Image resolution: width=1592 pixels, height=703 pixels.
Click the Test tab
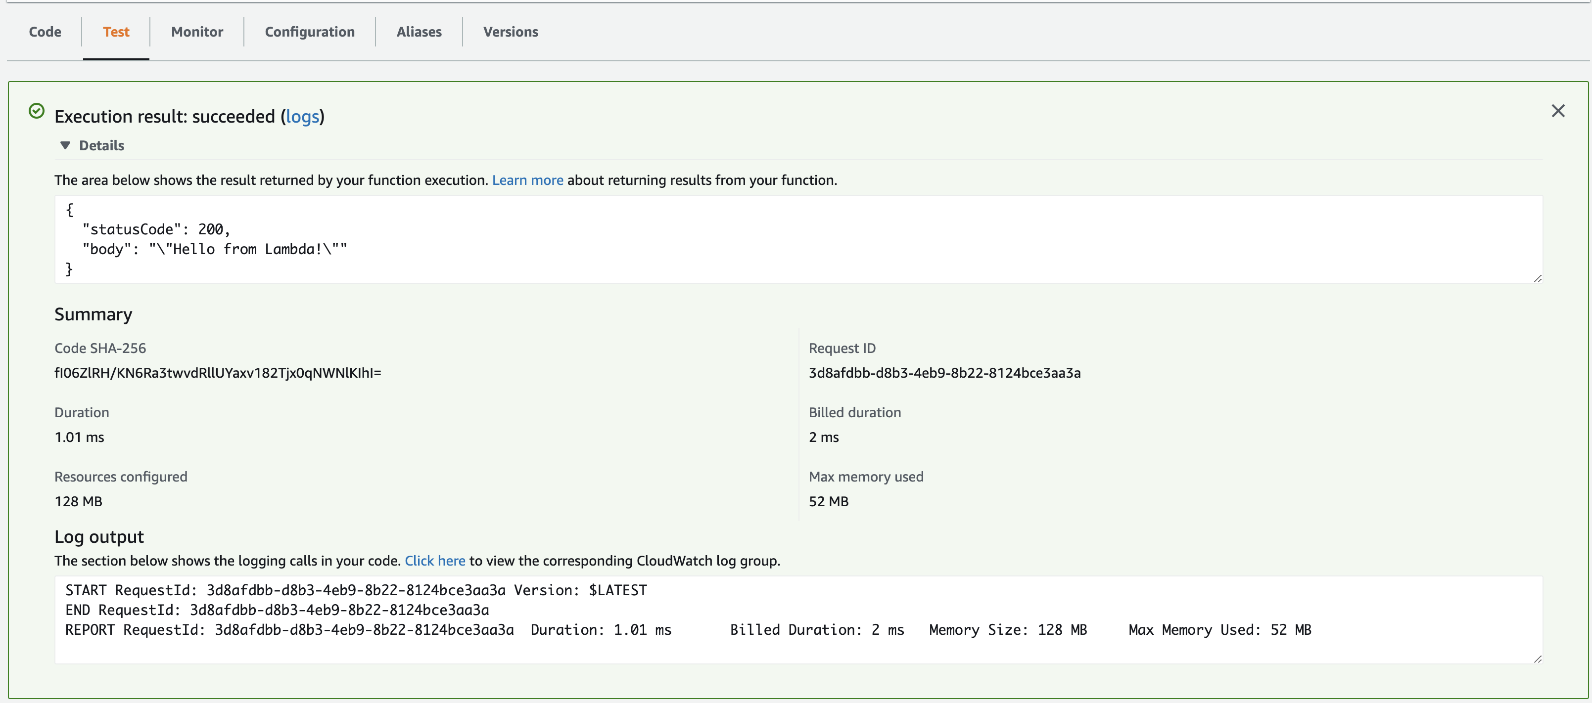pos(116,32)
